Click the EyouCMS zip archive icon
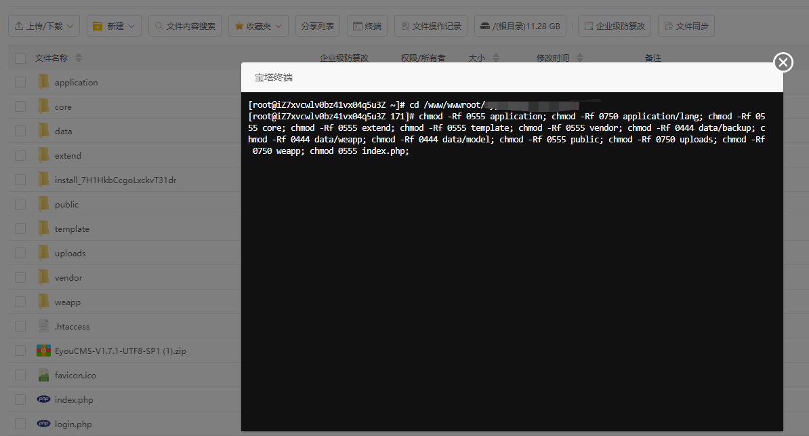 click(x=43, y=351)
